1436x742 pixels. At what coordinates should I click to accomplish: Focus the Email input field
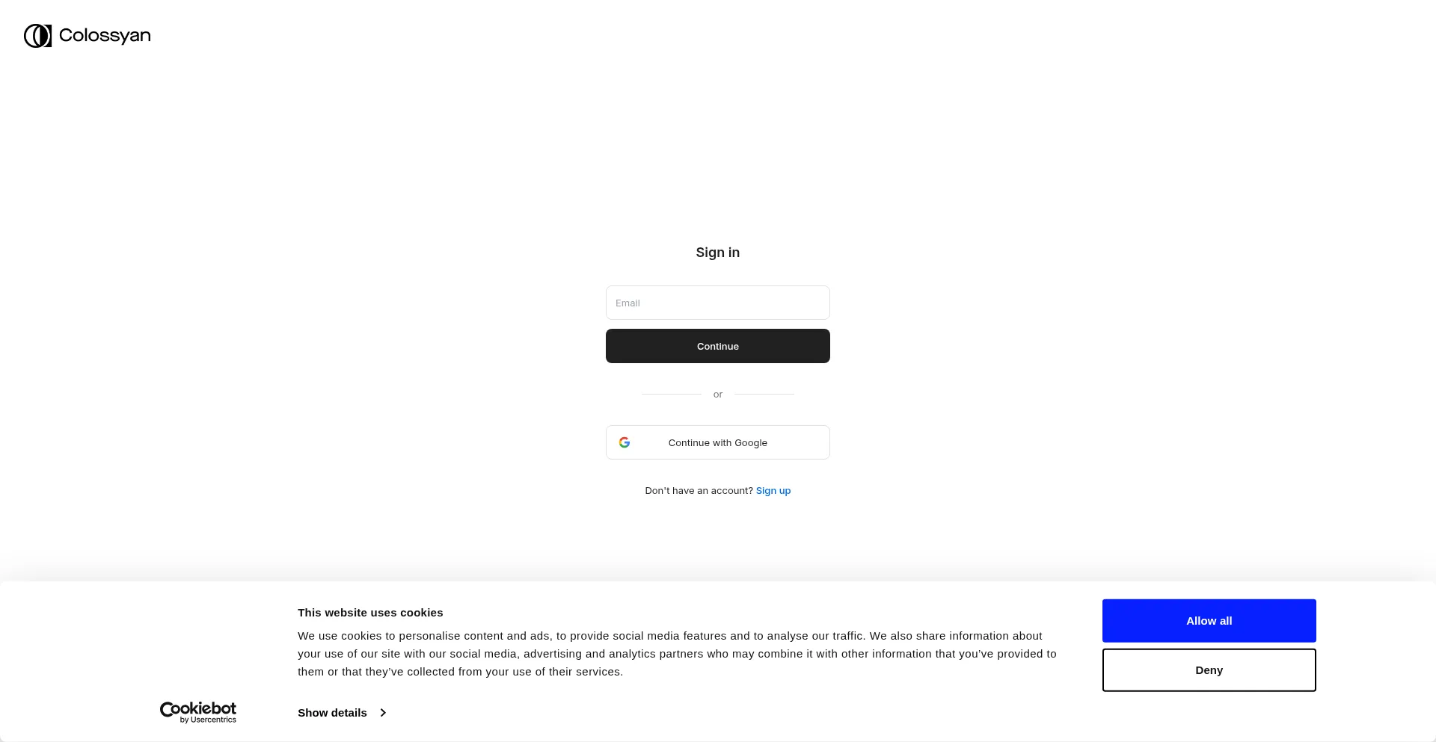point(718,303)
